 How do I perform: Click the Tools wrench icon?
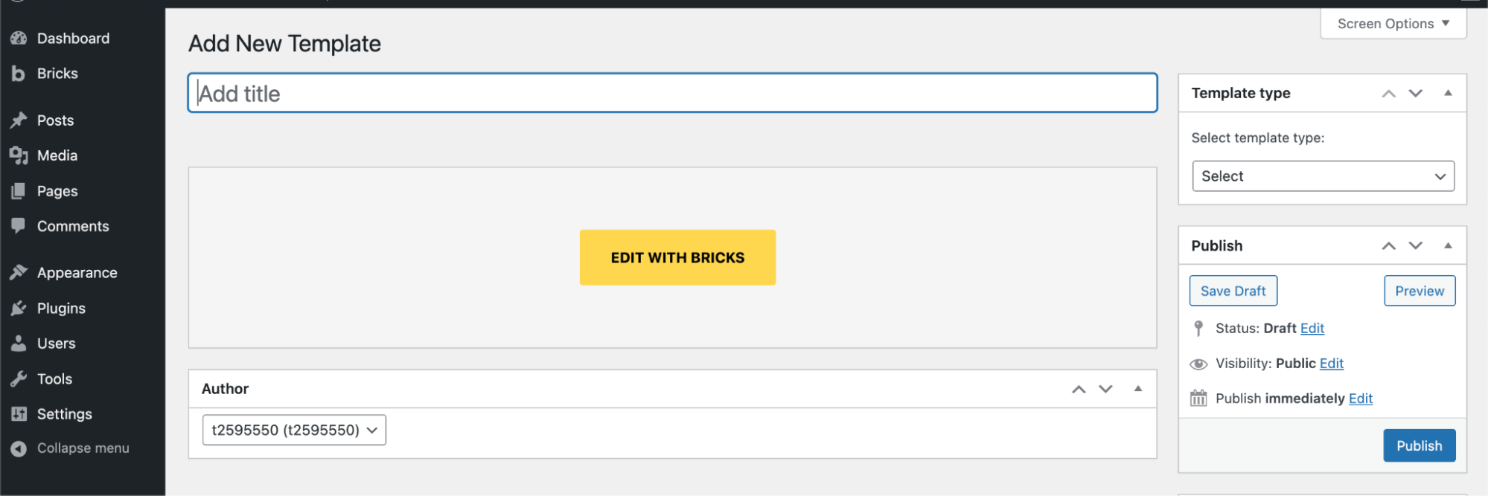tap(19, 379)
